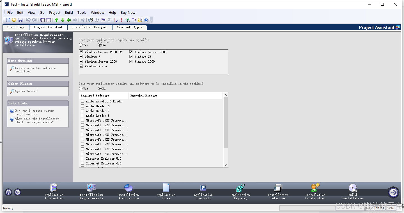Image resolution: width=404 pixels, height=213 pixels.
Task: Open the Project menu
Action: (x=55, y=13)
